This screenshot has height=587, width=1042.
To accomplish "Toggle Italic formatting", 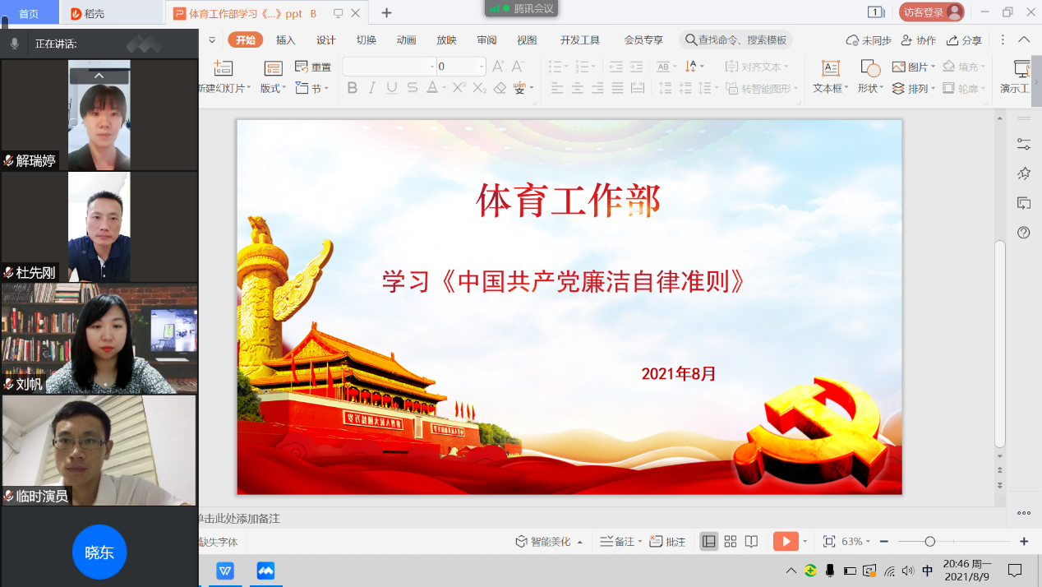I will pos(372,88).
